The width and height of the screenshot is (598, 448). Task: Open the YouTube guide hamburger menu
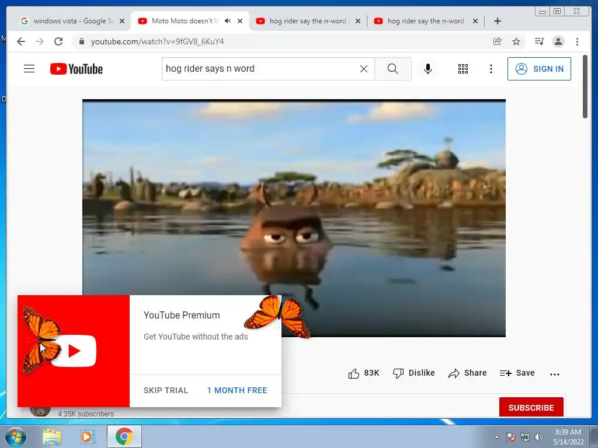[29, 69]
